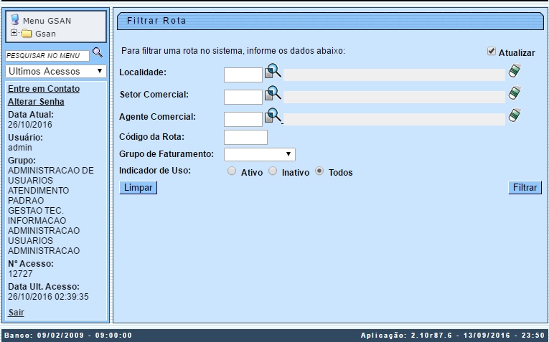Clear Setor Comercial with eraser icon

[x=515, y=93]
